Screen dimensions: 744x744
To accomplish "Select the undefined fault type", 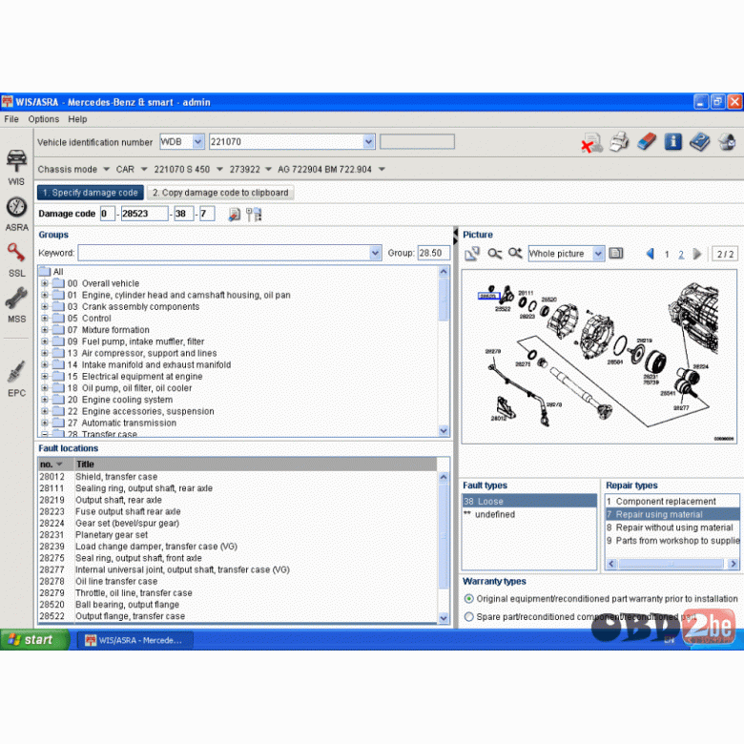I will 529,514.
